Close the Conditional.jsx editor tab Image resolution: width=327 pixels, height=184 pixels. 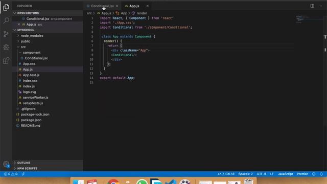point(117,6)
